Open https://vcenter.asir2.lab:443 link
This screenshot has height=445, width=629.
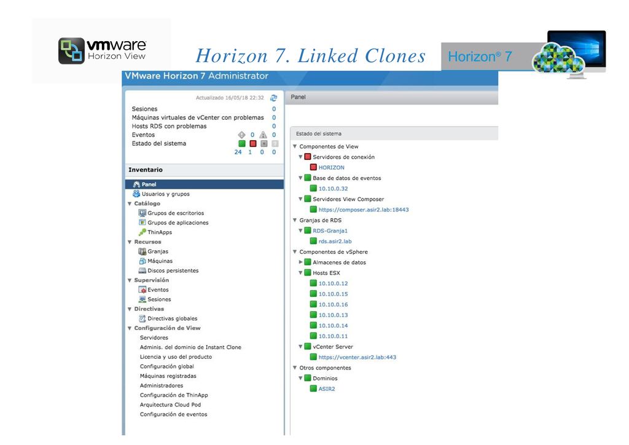[x=357, y=357]
